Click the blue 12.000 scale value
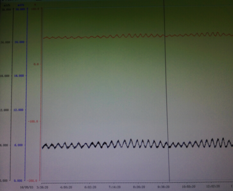233x191 pixels. (x=18, y=110)
